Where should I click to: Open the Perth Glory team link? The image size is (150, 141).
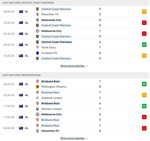[x=48, y=47]
